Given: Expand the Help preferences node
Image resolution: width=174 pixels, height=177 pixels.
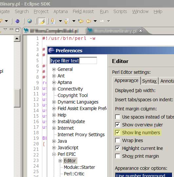Looking at the screenshot, I should coord(54,115).
